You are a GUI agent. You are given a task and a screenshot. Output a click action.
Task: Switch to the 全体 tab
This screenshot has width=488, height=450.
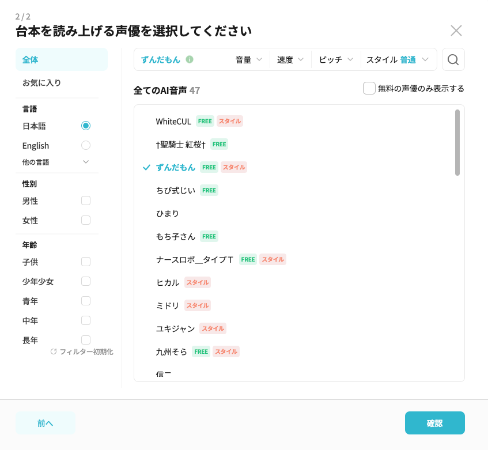[x=62, y=59]
